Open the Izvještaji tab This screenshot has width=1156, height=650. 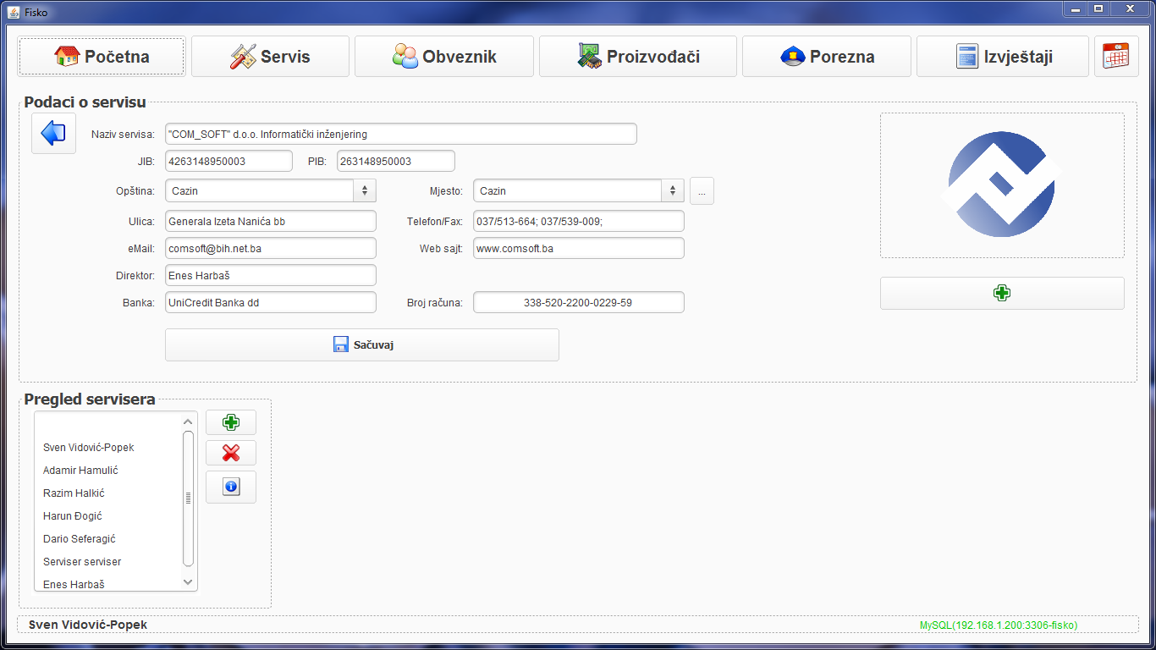click(x=1002, y=57)
